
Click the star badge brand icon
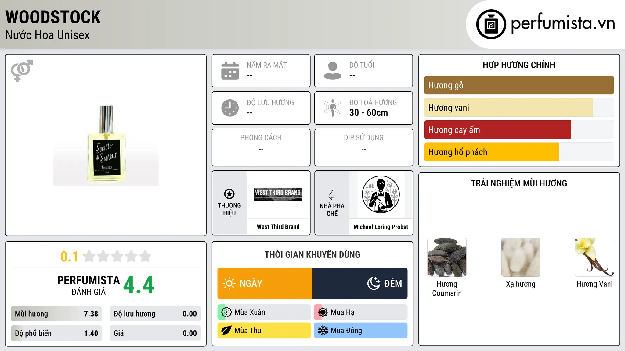coord(229,194)
